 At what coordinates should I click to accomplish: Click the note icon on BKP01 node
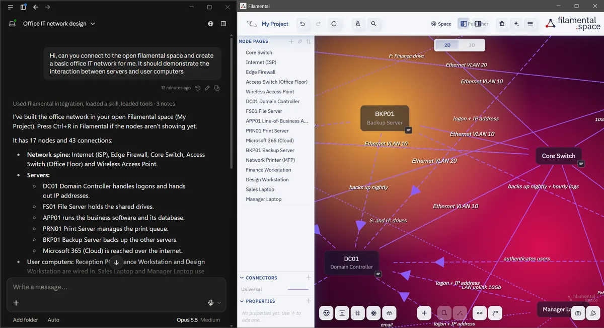click(409, 130)
